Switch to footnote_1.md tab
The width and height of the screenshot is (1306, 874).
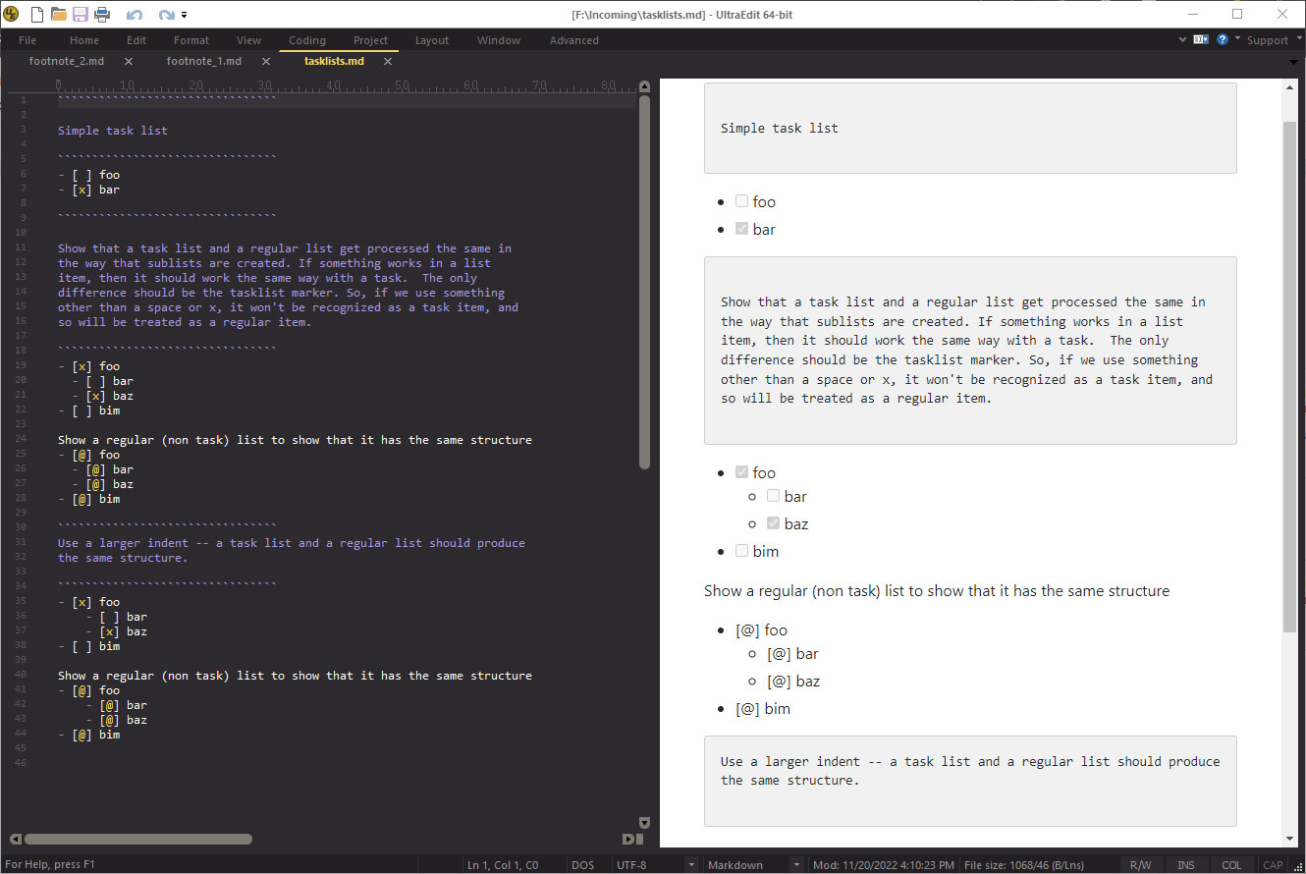pos(203,61)
